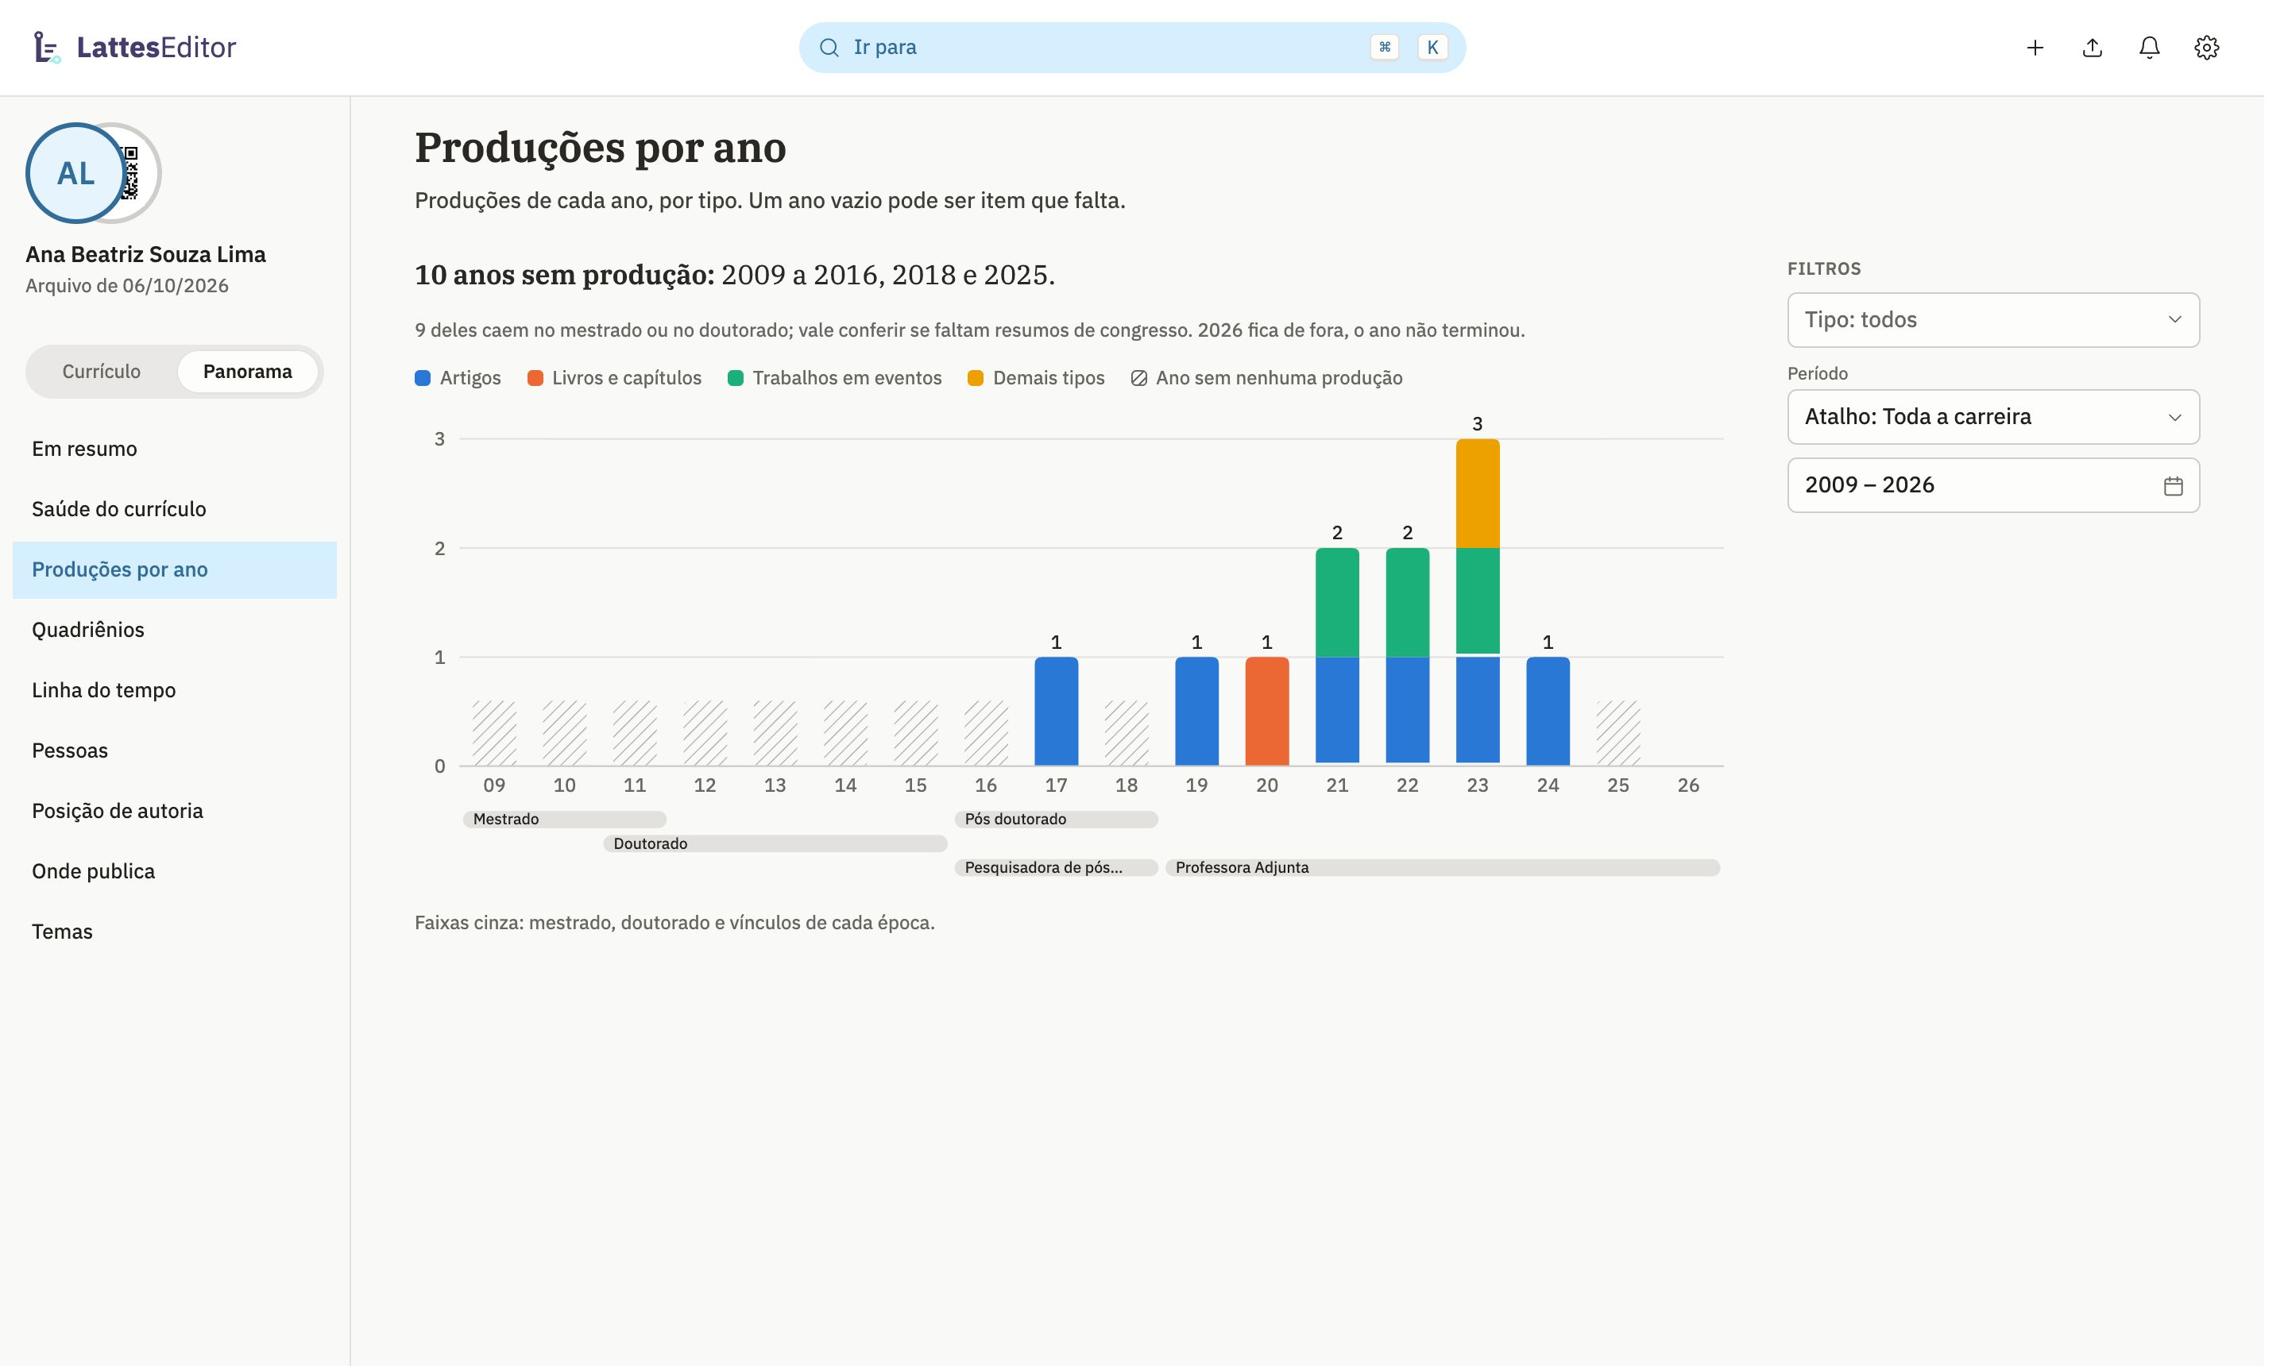
Task: Click the orange 2020 bar
Action: click(x=1267, y=712)
